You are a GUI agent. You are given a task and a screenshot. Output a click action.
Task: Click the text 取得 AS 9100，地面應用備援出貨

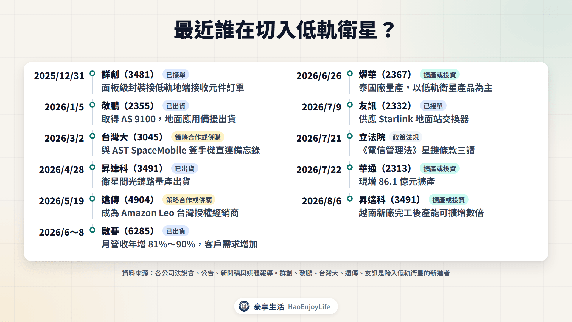click(169, 119)
